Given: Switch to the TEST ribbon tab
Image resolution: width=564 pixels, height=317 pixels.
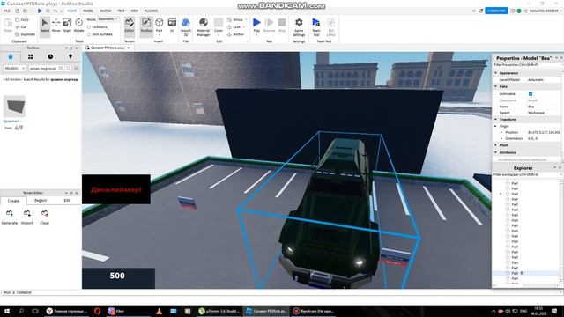Looking at the screenshot, I should click(121, 11).
